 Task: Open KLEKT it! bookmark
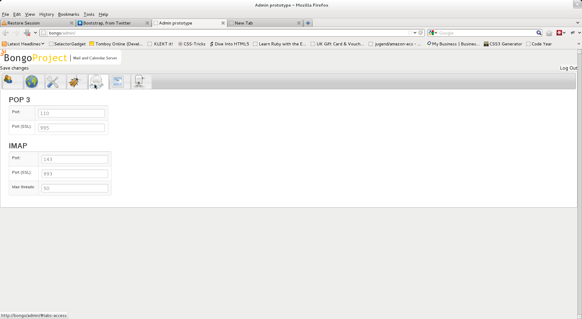click(160, 44)
